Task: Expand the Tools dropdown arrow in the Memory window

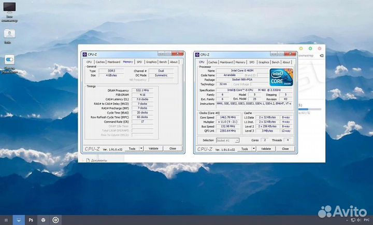Action: coord(141,149)
